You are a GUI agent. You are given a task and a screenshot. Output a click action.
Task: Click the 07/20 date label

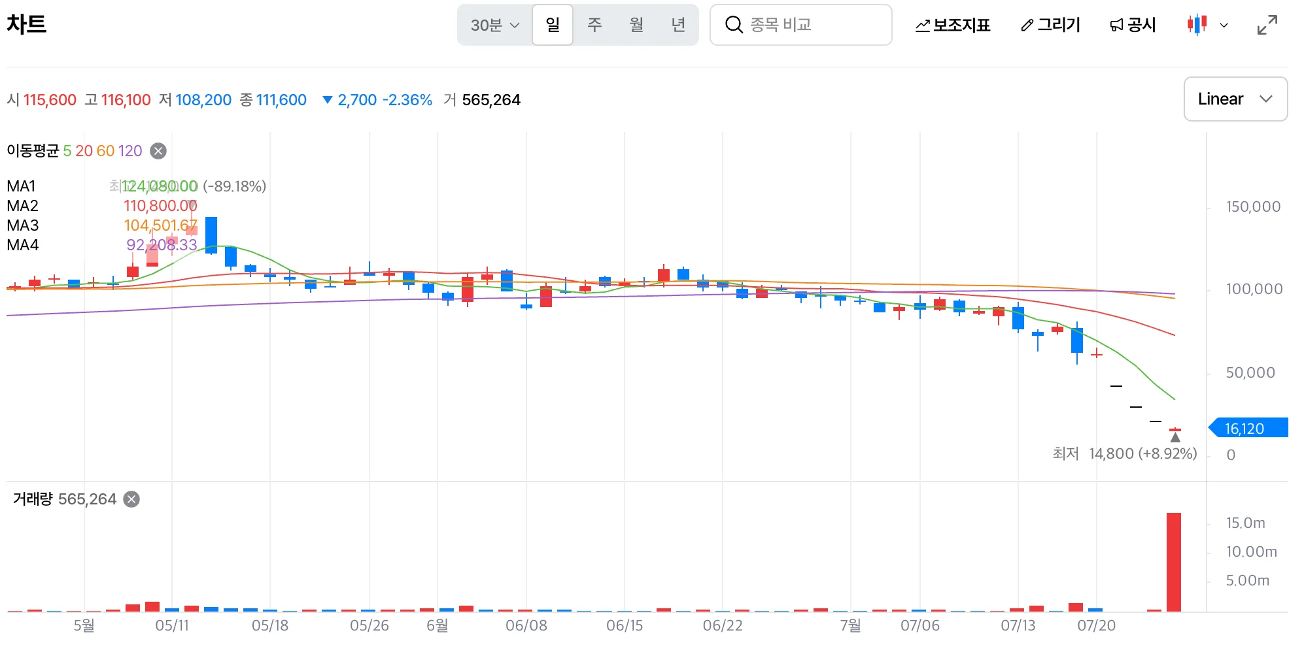point(1097,625)
